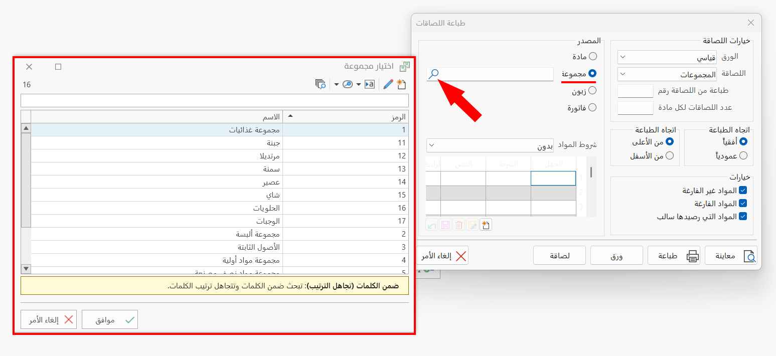Click the stacked-pages search icon in toolbar
776x356 pixels.
pos(321,84)
